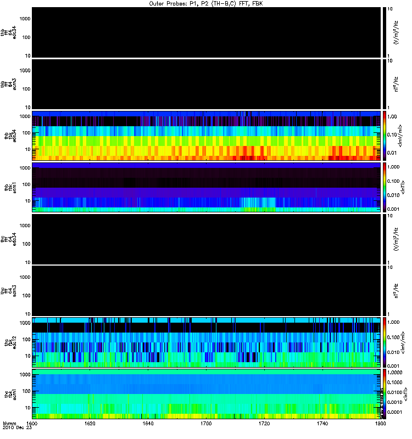Click the 1720 time axis label

(x=264, y=424)
